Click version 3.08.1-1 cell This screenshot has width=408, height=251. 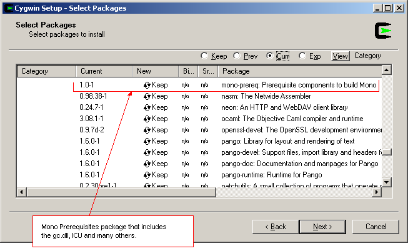91,119
